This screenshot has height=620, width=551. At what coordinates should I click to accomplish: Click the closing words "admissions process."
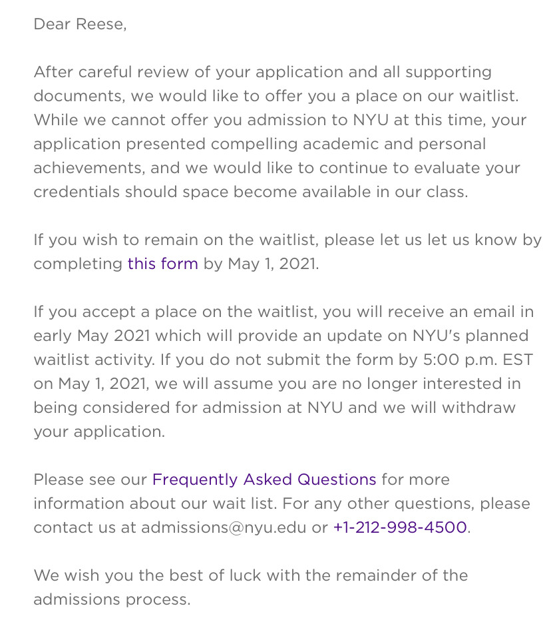click(x=112, y=599)
